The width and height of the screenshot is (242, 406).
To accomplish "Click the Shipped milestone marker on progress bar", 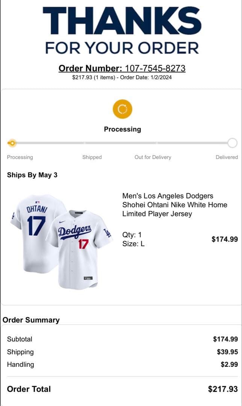I will 85,143.
